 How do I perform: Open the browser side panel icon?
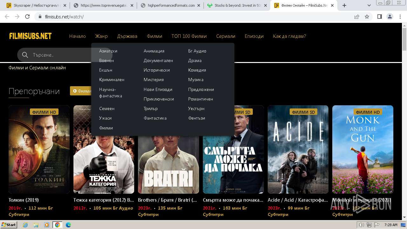(x=380, y=17)
